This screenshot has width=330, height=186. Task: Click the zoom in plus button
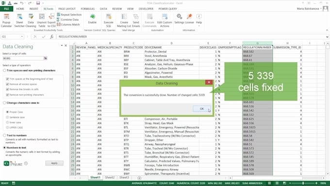(x=316, y=183)
